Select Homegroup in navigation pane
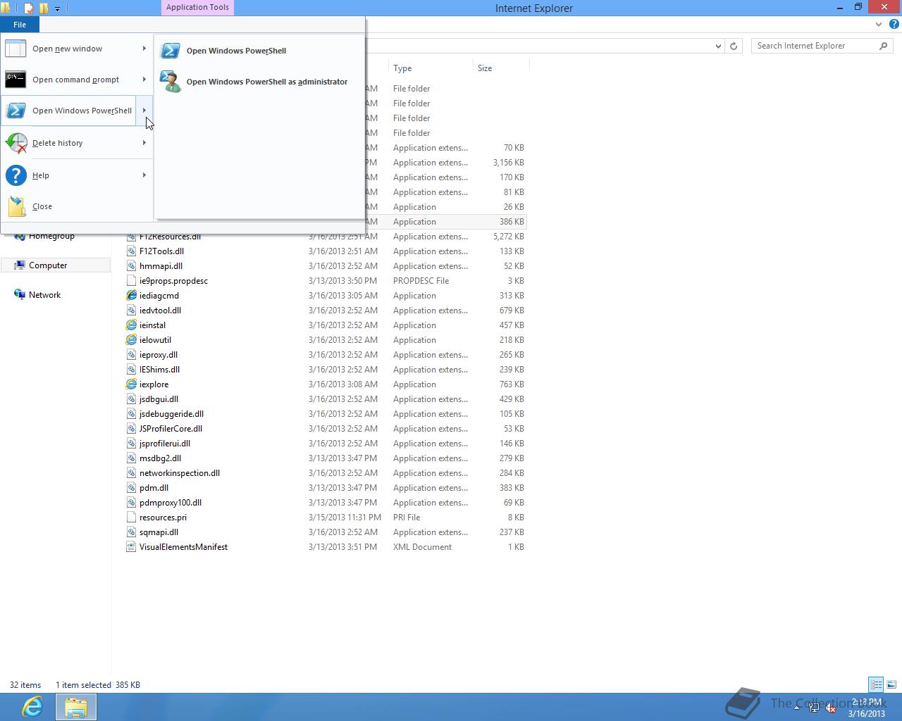 click(51, 236)
